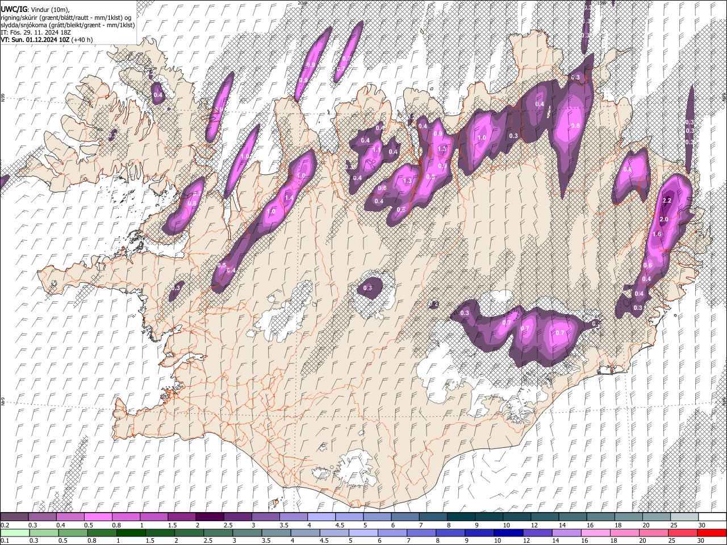Select the red 30 swatch in the lower legend
Image resolution: width=727 pixels, height=545 pixels.
712,533
